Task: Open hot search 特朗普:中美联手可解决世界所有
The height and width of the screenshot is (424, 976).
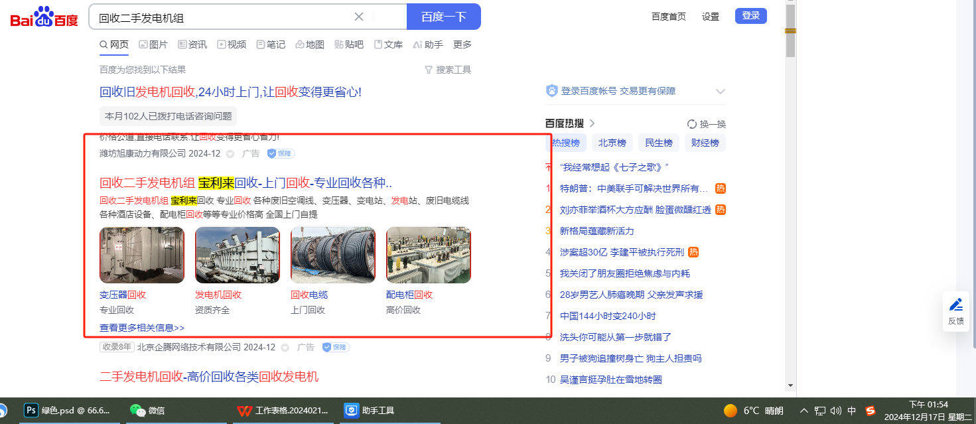Action: 634,188
